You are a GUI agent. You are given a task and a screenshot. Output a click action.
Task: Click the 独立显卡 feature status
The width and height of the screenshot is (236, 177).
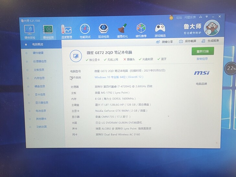pyautogui.click(x=93, y=60)
